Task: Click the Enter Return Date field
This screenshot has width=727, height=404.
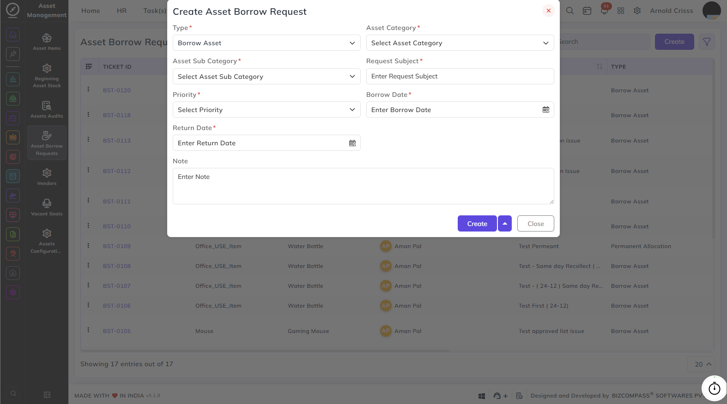Action: (x=267, y=143)
